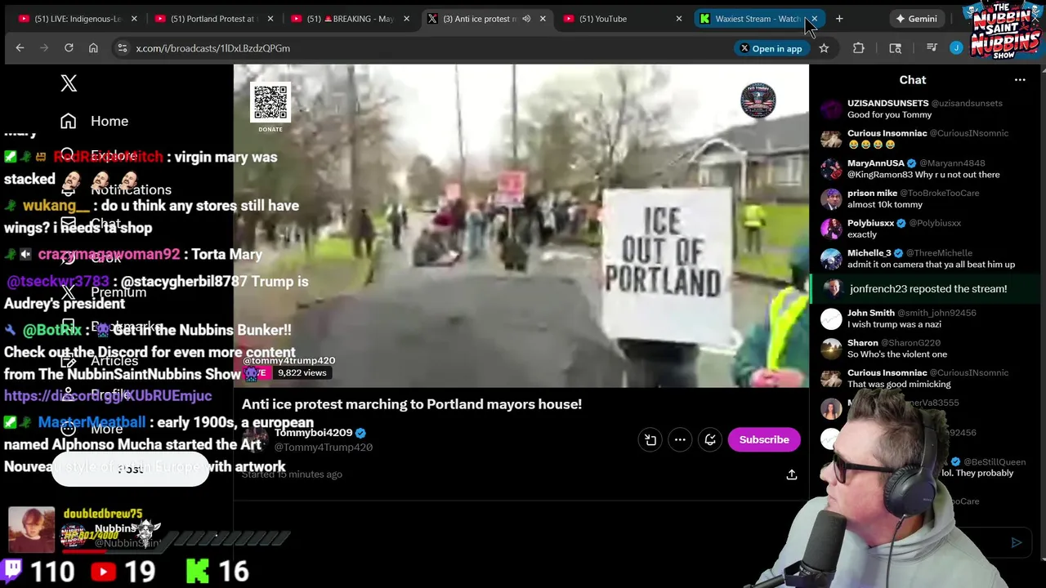Click MaryAnnUSA chat username
The height and width of the screenshot is (588, 1046).
(875, 163)
